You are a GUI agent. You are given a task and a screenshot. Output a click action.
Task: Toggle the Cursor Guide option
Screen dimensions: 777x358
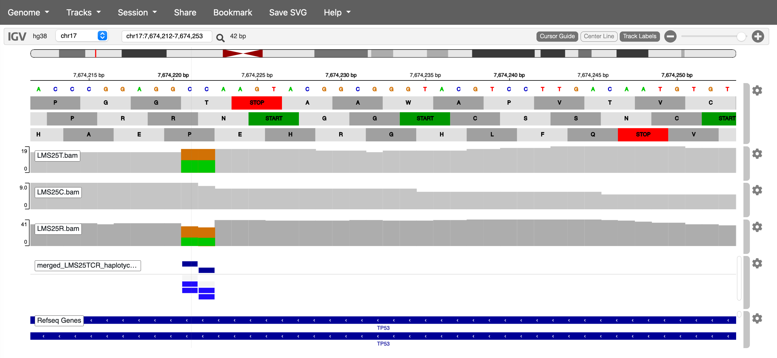pyautogui.click(x=557, y=36)
